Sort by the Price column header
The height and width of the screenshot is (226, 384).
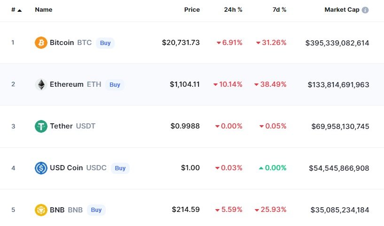click(192, 9)
